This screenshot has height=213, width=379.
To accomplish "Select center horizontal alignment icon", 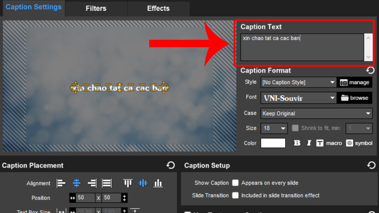I will 77,183.
